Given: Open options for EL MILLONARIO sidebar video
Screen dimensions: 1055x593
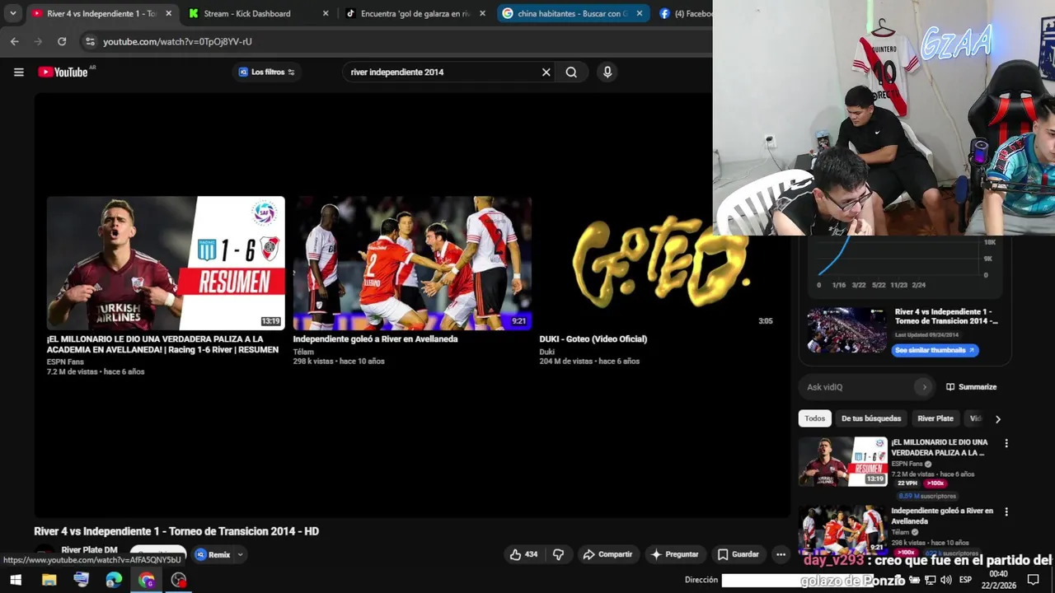Looking at the screenshot, I should pyautogui.click(x=1006, y=443).
